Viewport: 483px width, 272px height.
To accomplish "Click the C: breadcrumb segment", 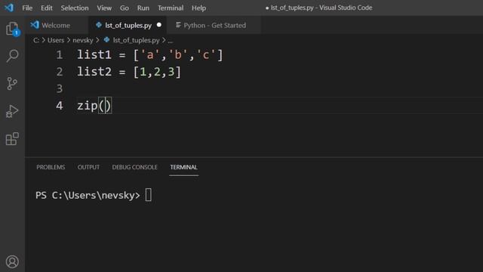I will 36,40.
